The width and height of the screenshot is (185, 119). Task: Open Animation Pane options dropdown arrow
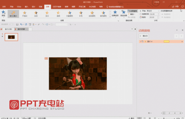[177, 30]
